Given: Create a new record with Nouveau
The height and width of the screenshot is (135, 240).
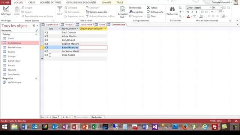Looking at the screenshot, I should pos(135,7).
